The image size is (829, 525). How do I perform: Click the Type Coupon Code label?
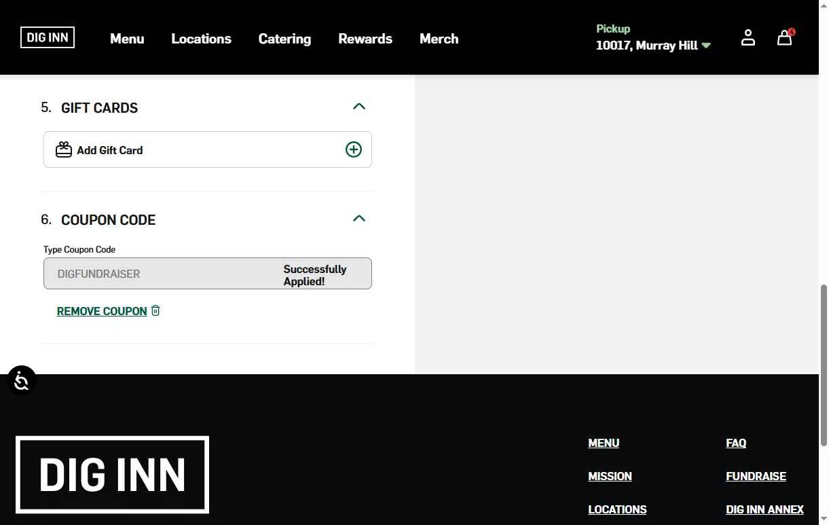click(x=79, y=249)
